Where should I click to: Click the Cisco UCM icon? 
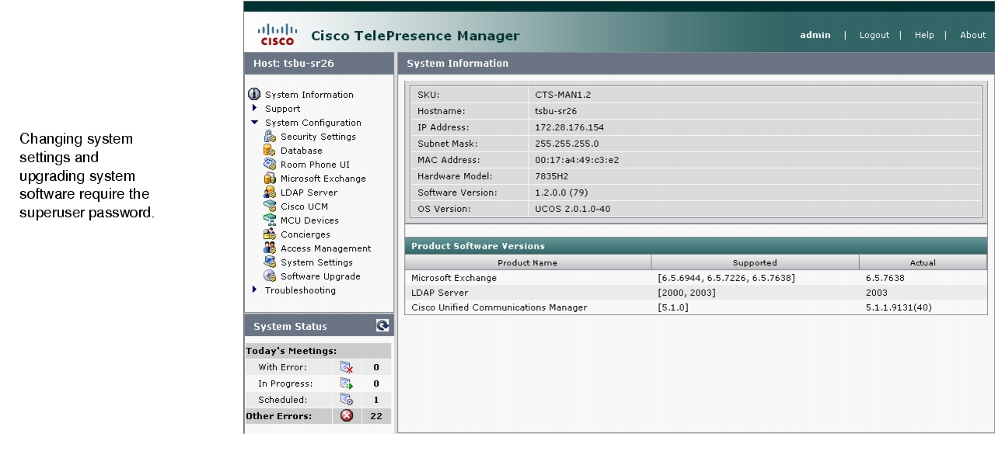[270, 206]
